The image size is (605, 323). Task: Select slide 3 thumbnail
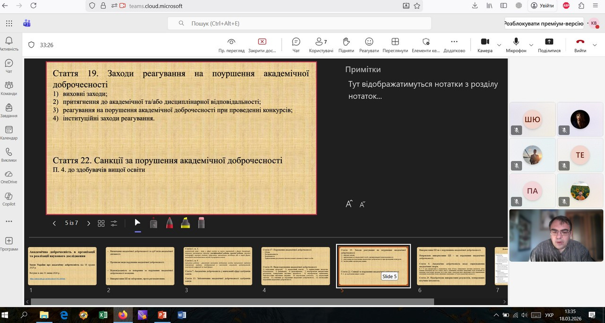[218, 266]
